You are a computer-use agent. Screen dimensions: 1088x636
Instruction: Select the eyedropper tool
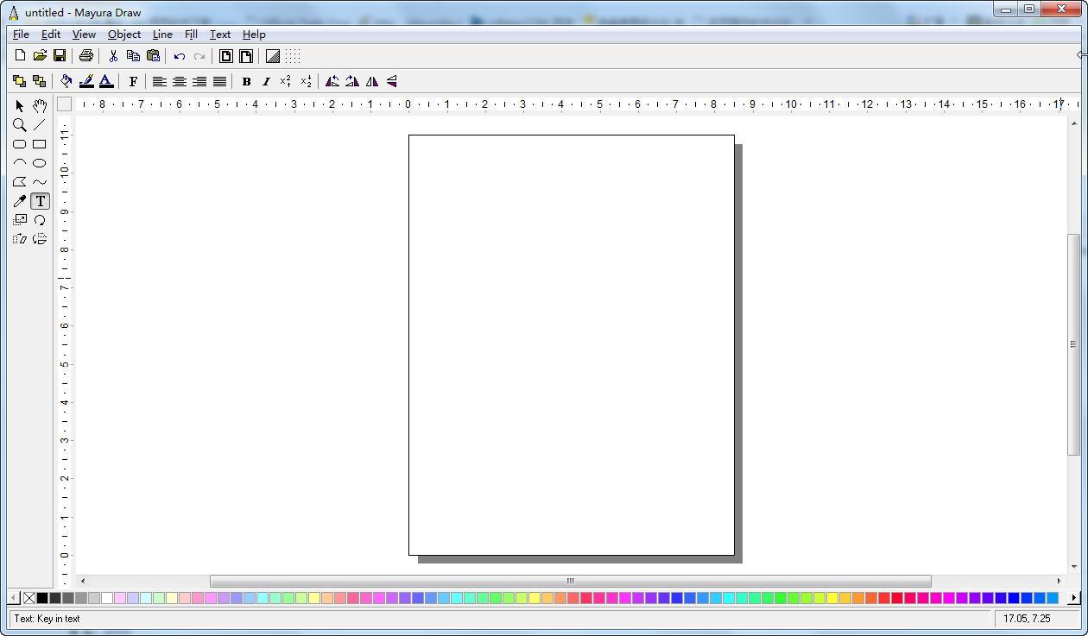click(x=19, y=201)
